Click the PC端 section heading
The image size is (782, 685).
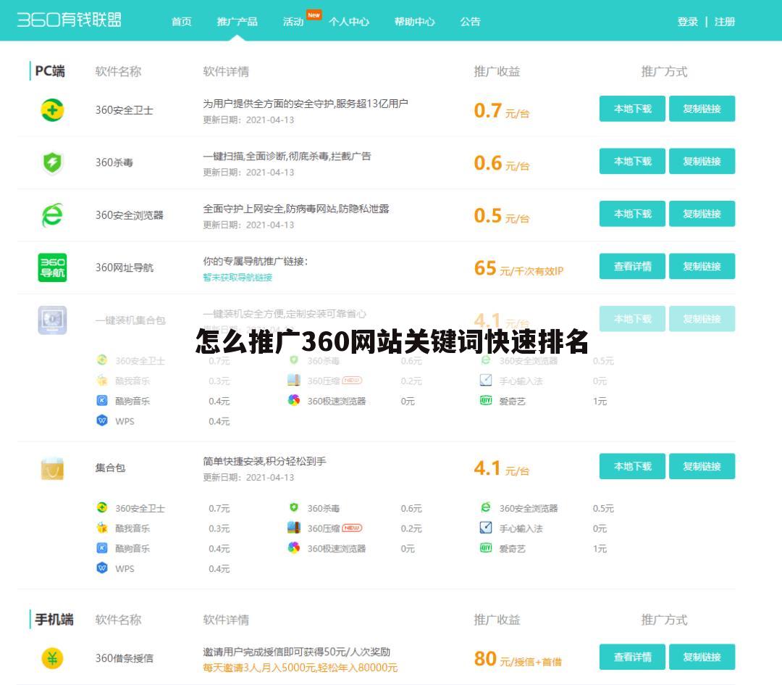(x=50, y=71)
